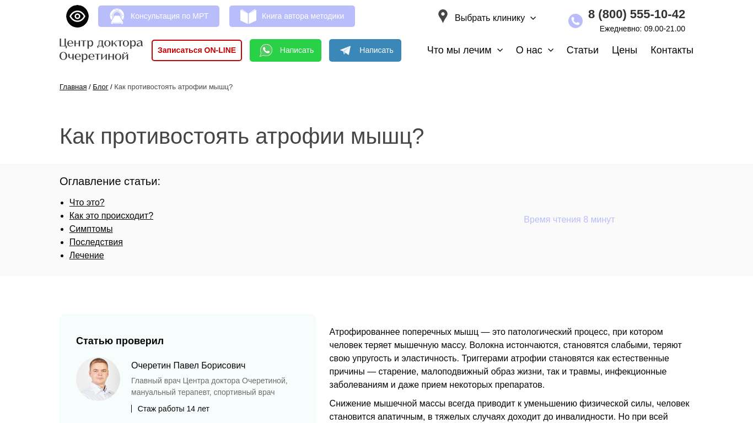Go to the Цены page
The image size is (753, 423).
(624, 50)
